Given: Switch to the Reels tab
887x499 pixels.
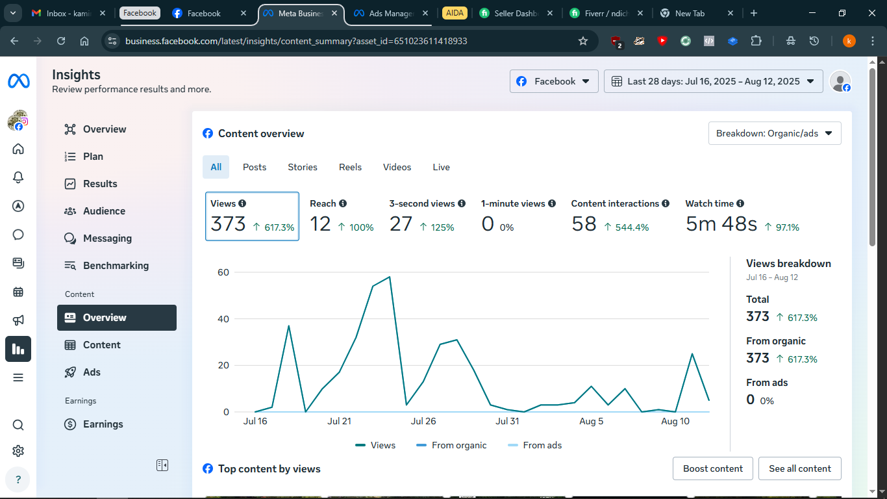Looking at the screenshot, I should [x=350, y=167].
